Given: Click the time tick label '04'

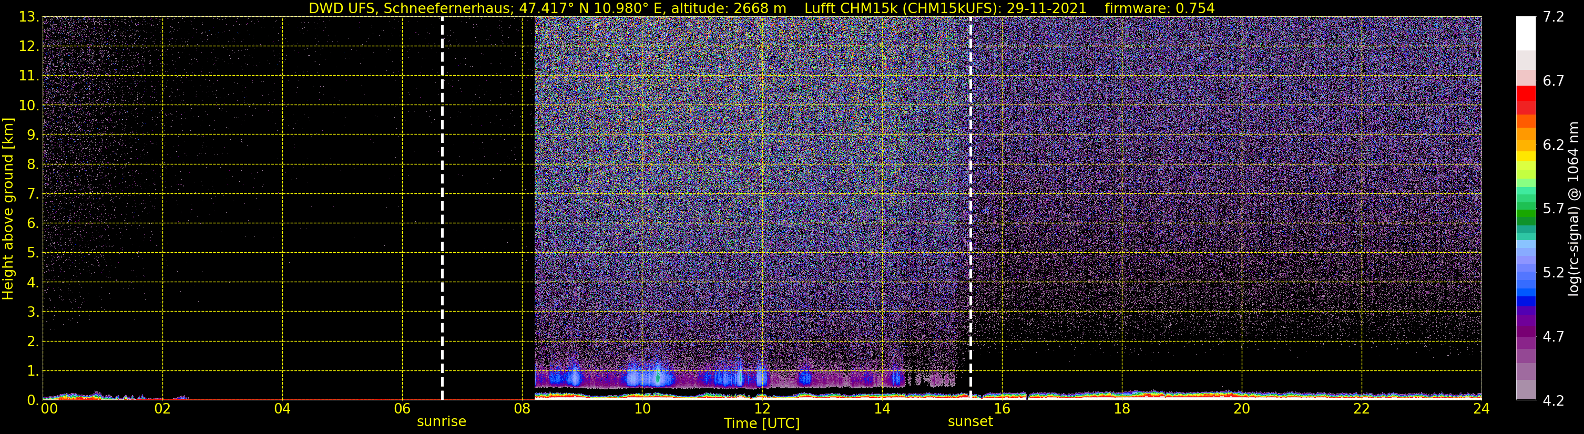Looking at the screenshot, I should coord(282,409).
